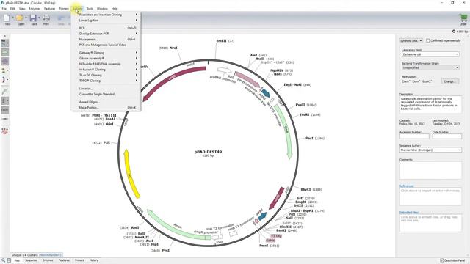Click the HindIII enzyme label on map
This screenshot has height=264, width=470.
pos(286,227)
